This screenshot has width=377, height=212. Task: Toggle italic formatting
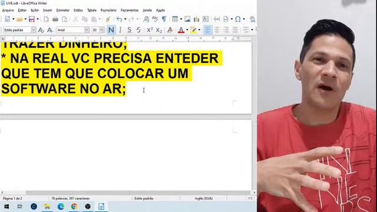click(x=120, y=30)
